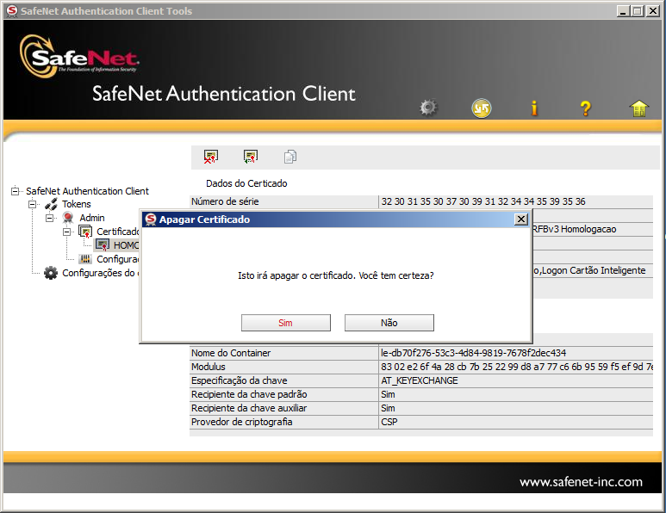Click the SafeNet logo in the banner
Viewport: 666px width, 513px height.
(x=79, y=56)
